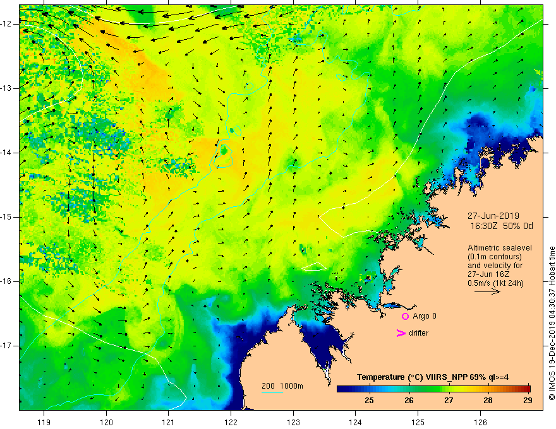The image size is (556, 429).
Task: Click the '(0.1m contours)' caption line
Action: 495,257
